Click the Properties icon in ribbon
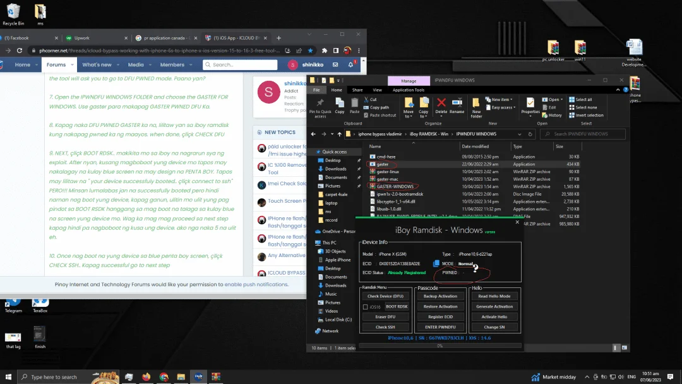 pos(530,103)
